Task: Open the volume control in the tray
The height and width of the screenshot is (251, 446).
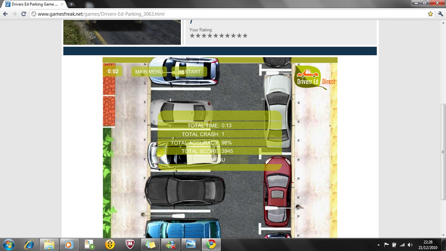Action: (410, 244)
